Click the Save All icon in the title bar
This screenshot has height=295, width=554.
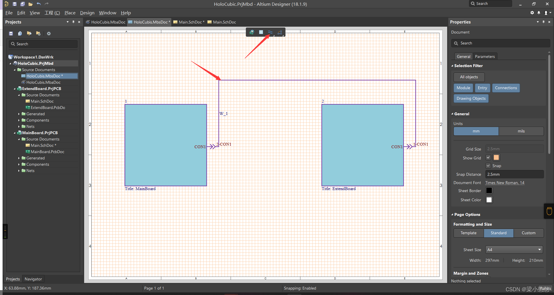tap(22, 4)
